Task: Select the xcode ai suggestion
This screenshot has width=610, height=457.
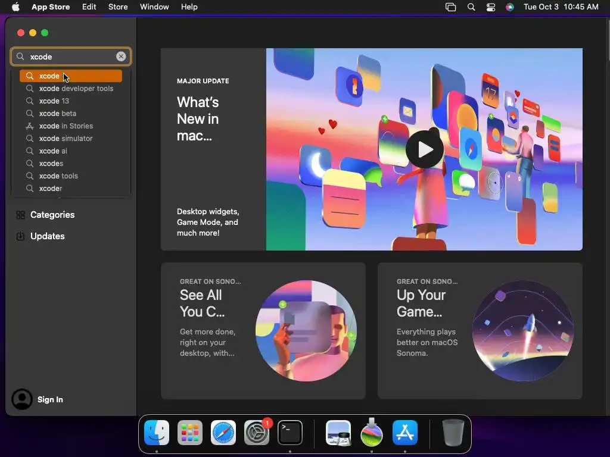Action: 71,151
